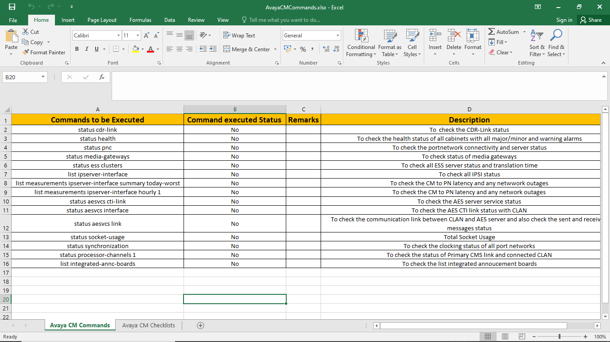Click the Insert cells icon
Screen dimensions: 610x342
tap(435, 36)
